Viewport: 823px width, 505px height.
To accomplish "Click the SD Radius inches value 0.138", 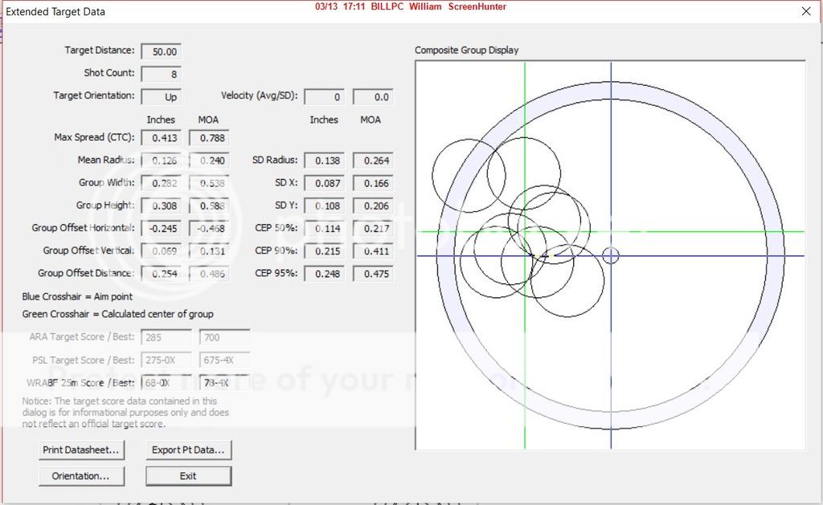I will pos(325,161).
